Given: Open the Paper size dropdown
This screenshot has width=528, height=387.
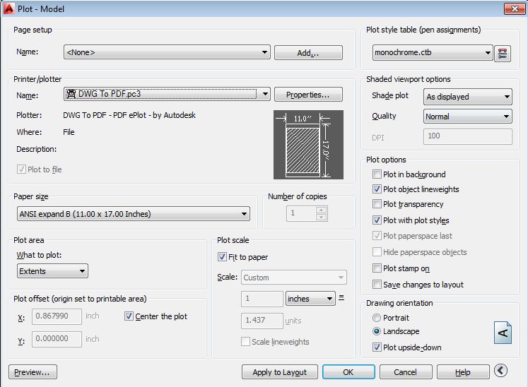Looking at the screenshot, I should 134,214.
